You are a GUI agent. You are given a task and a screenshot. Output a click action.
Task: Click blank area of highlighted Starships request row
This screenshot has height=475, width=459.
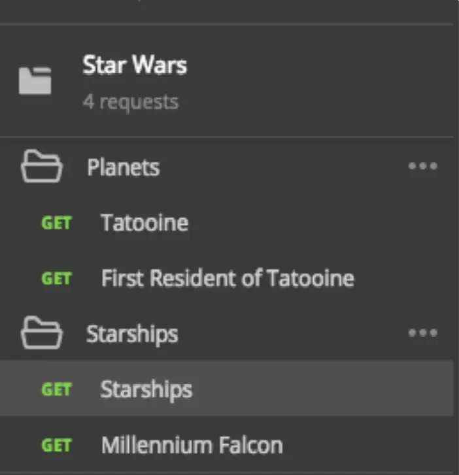[x=327, y=389]
